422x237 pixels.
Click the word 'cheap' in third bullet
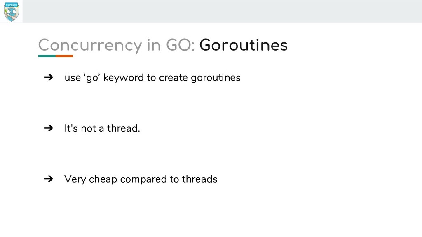103,179
